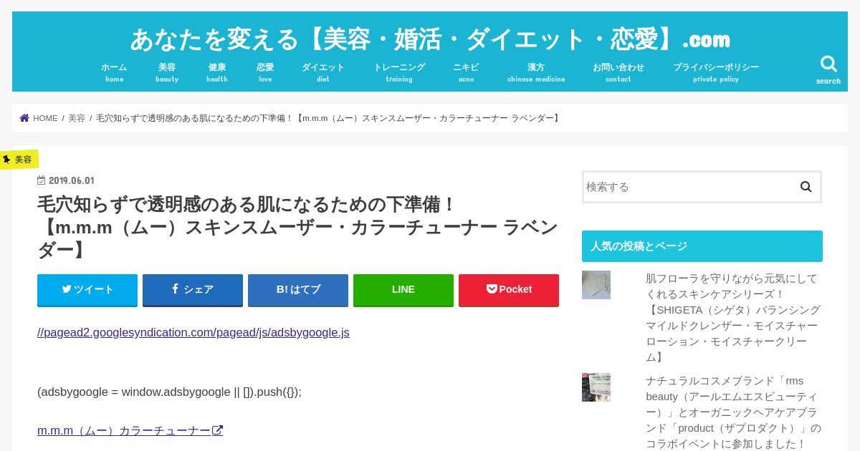This screenshot has width=860, height=451.
Task: Open 健康 health menu item
Action: pyautogui.click(x=217, y=72)
